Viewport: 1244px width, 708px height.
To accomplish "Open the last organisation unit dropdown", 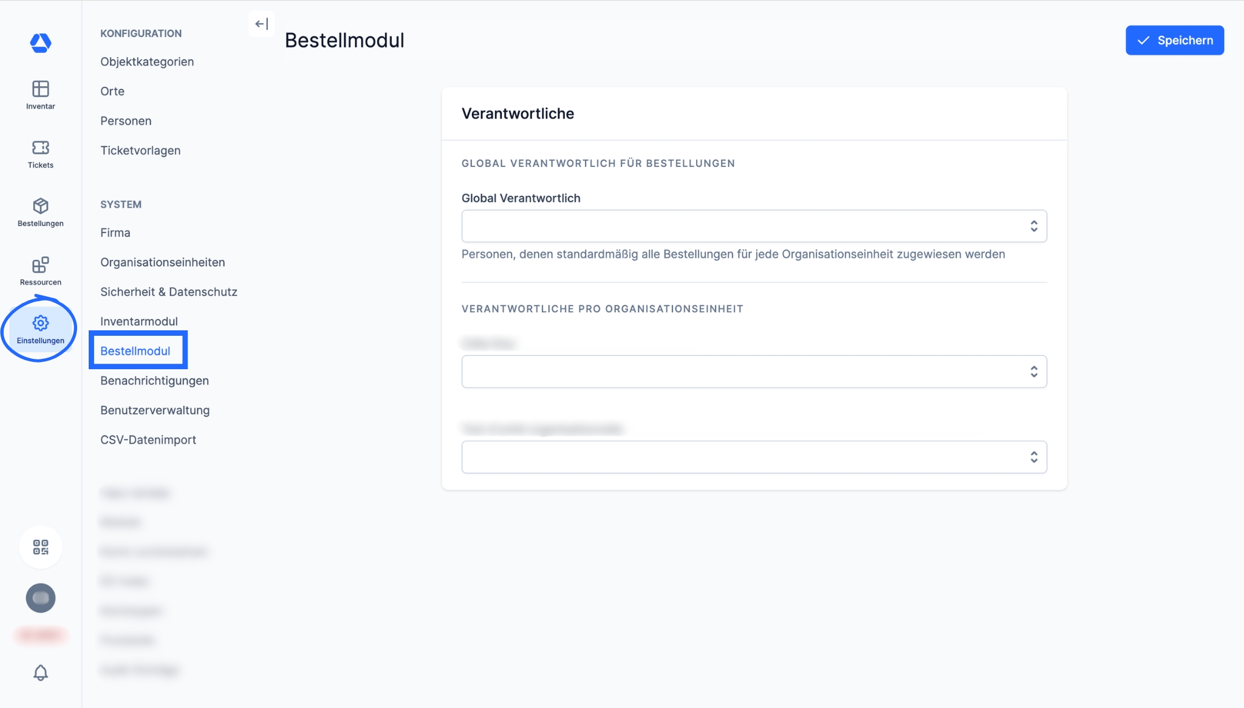I will pos(754,457).
